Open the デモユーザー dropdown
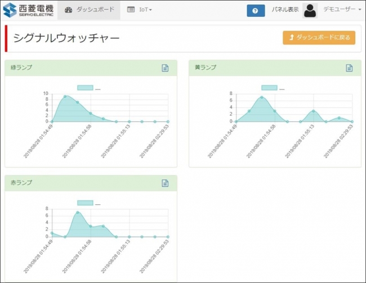 342,10
